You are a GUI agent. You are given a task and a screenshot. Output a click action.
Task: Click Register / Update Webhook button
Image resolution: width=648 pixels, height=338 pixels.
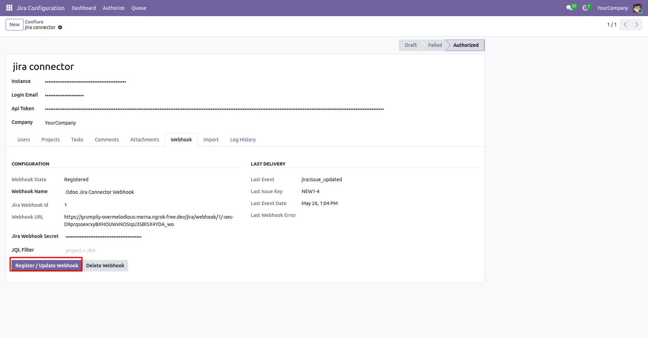click(47, 266)
